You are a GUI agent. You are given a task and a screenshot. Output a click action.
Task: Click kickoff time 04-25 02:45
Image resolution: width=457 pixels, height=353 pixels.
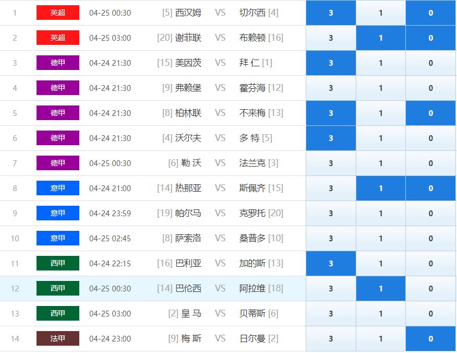click(110, 239)
